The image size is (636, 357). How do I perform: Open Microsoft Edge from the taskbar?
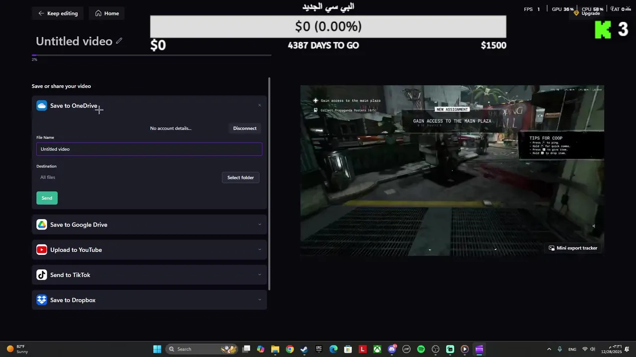[333, 349]
